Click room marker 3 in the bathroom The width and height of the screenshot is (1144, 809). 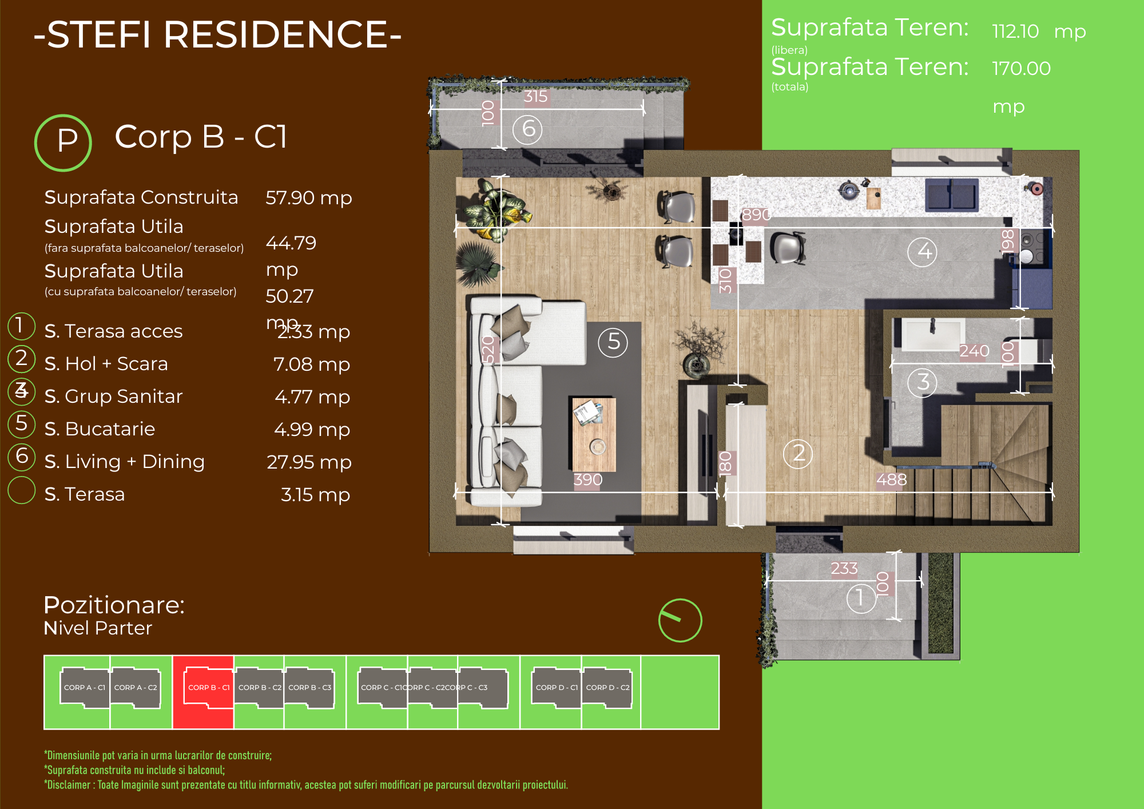click(922, 382)
